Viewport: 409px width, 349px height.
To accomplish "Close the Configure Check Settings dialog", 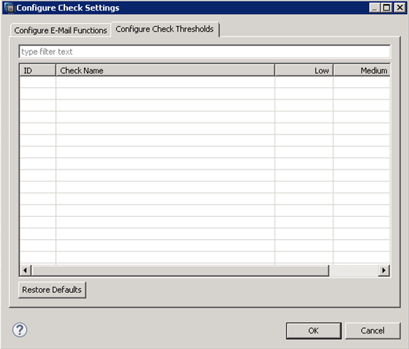I will 399,8.
